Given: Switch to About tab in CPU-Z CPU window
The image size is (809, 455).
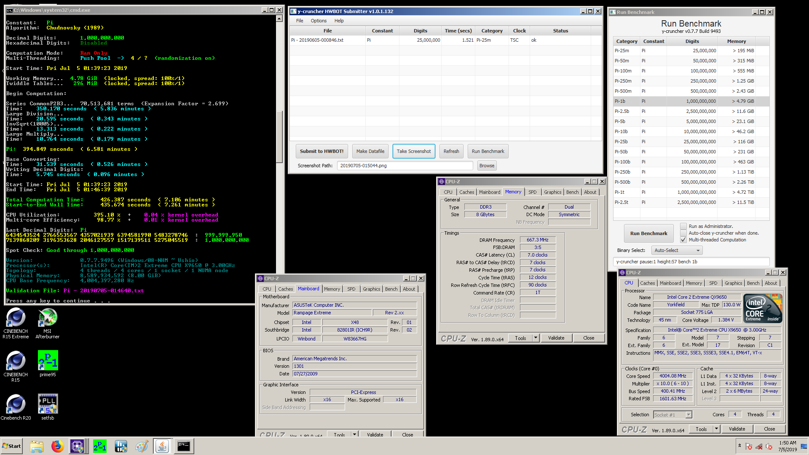Looking at the screenshot, I should click(x=771, y=283).
